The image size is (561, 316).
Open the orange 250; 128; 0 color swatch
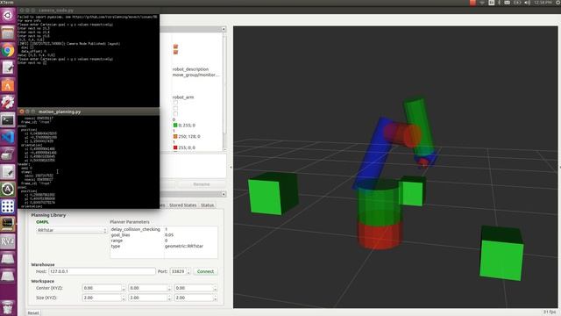[175, 137]
